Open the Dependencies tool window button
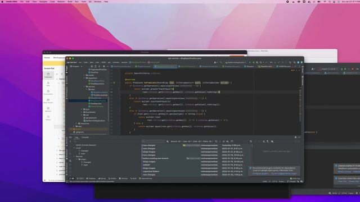 click(146, 178)
